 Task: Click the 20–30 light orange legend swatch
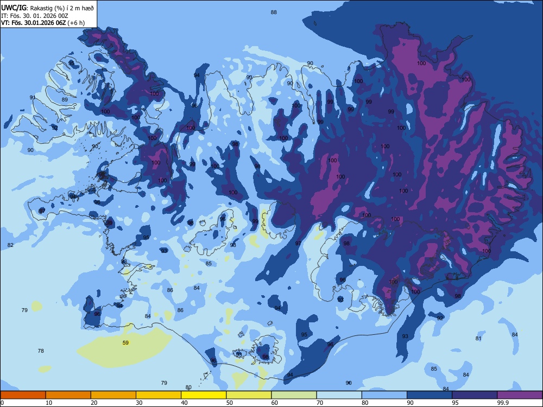(x=113, y=395)
